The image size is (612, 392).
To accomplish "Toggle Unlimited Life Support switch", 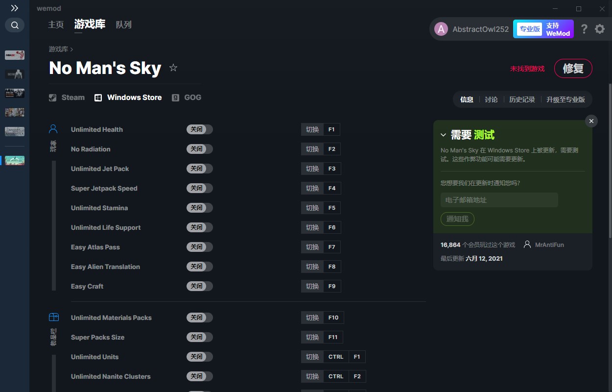I will click(x=200, y=227).
